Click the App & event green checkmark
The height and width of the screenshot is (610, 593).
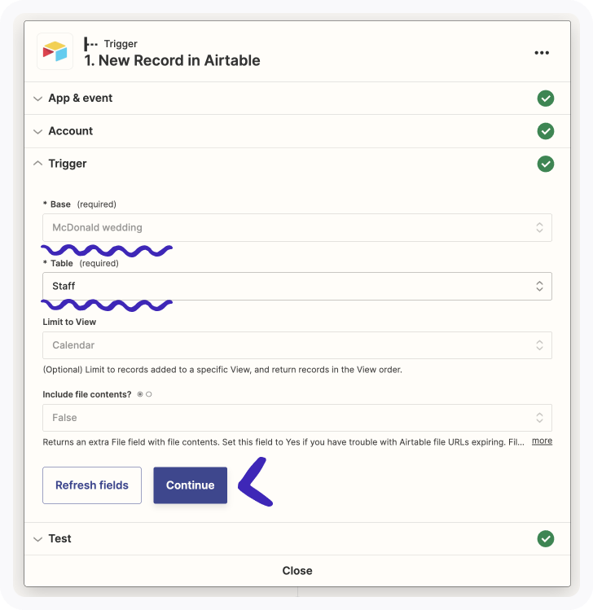pos(545,99)
